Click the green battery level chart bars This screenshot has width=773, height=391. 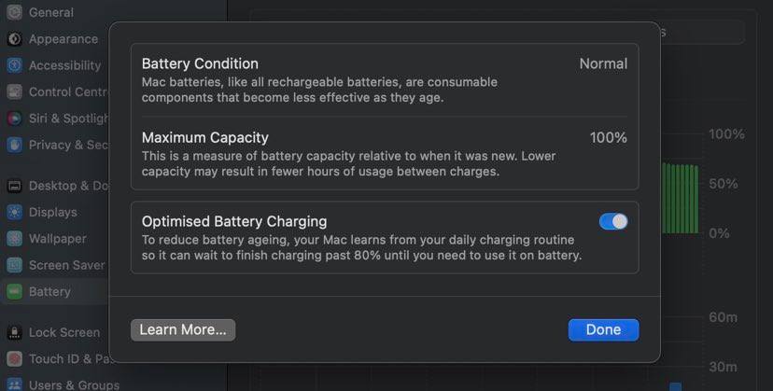681,198
